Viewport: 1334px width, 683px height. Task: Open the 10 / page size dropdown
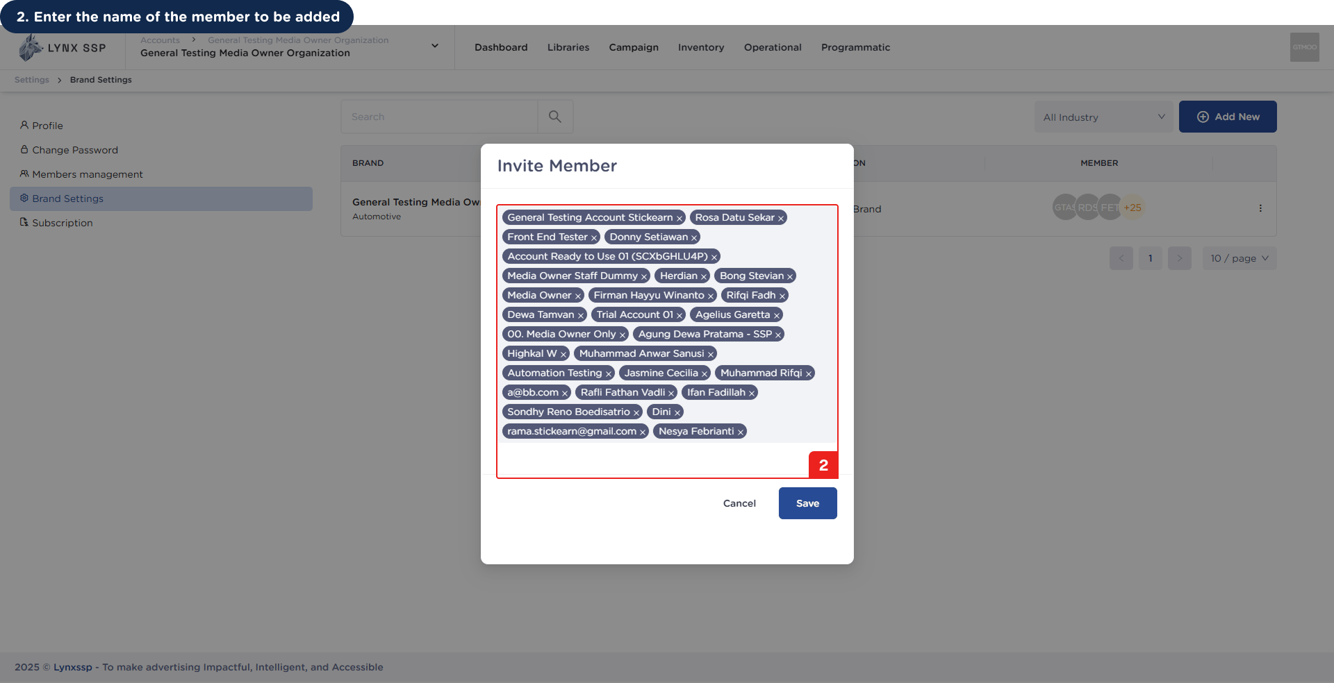pyautogui.click(x=1240, y=258)
